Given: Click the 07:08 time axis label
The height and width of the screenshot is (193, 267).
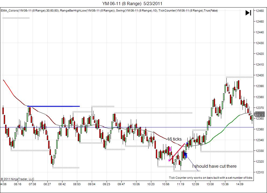Looking at the screenshot, I should (x=32, y=184).
